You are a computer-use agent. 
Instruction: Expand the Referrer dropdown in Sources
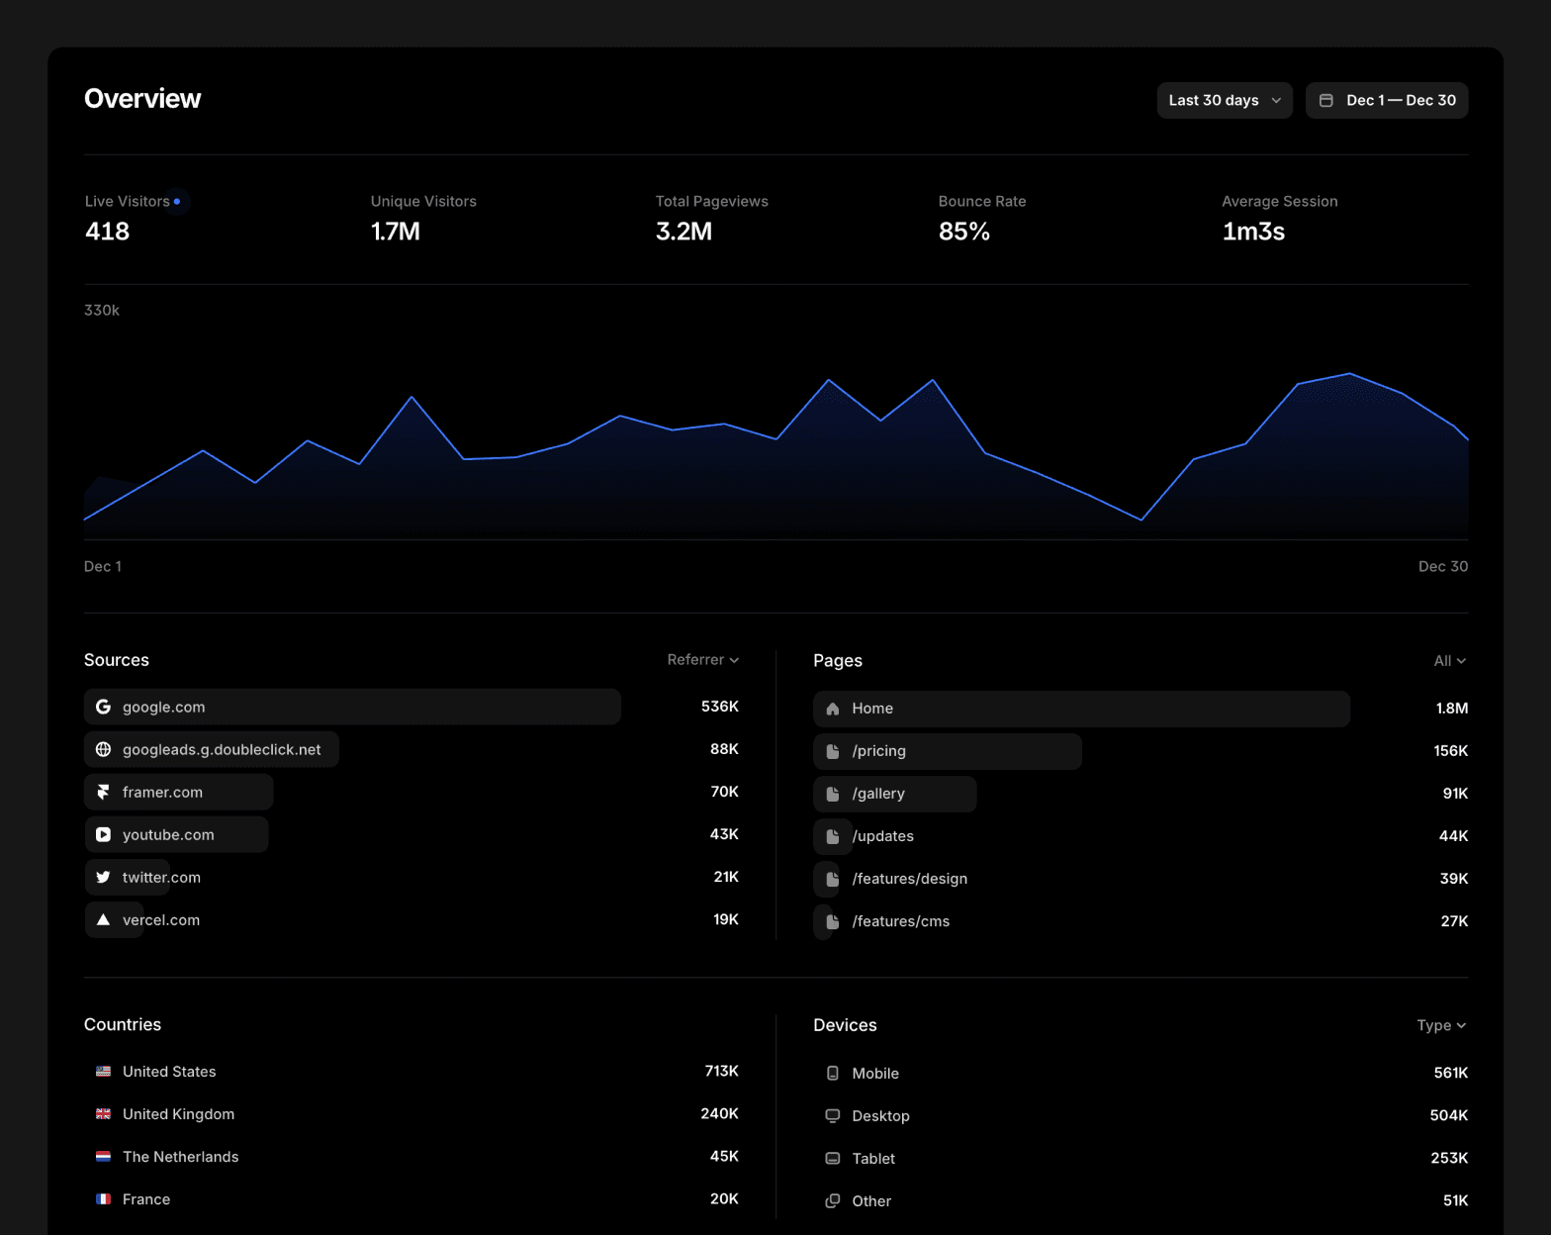702,660
